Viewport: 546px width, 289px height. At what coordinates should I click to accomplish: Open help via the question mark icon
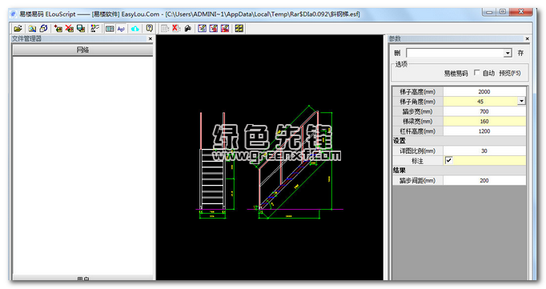pos(150,29)
